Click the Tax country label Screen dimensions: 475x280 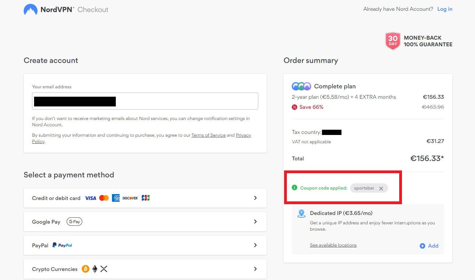pyautogui.click(x=306, y=132)
